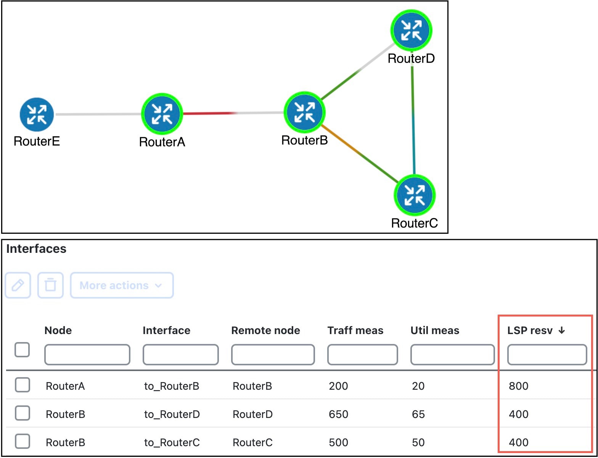598x458 pixels.
Task: Click Util meas value 65
Action: pyautogui.click(x=418, y=414)
